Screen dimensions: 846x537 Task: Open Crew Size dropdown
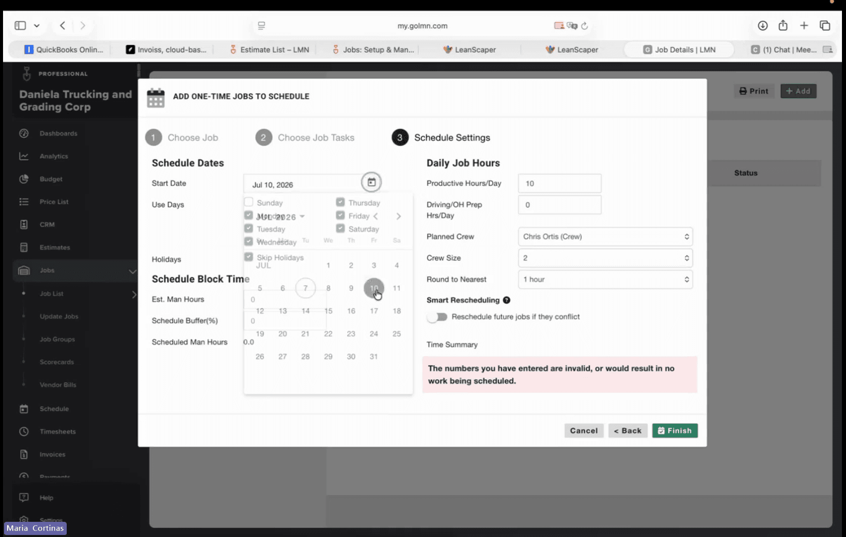(x=605, y=258)
